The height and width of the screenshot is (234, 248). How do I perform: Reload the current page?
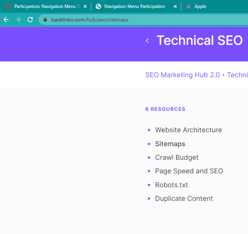point(30,20)
